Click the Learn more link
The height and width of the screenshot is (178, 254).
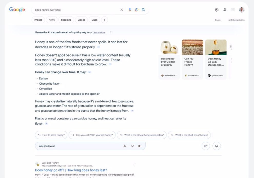coord(99,32)
